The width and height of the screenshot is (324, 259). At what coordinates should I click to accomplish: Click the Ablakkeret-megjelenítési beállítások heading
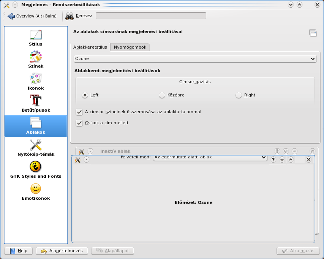point(117,71)
